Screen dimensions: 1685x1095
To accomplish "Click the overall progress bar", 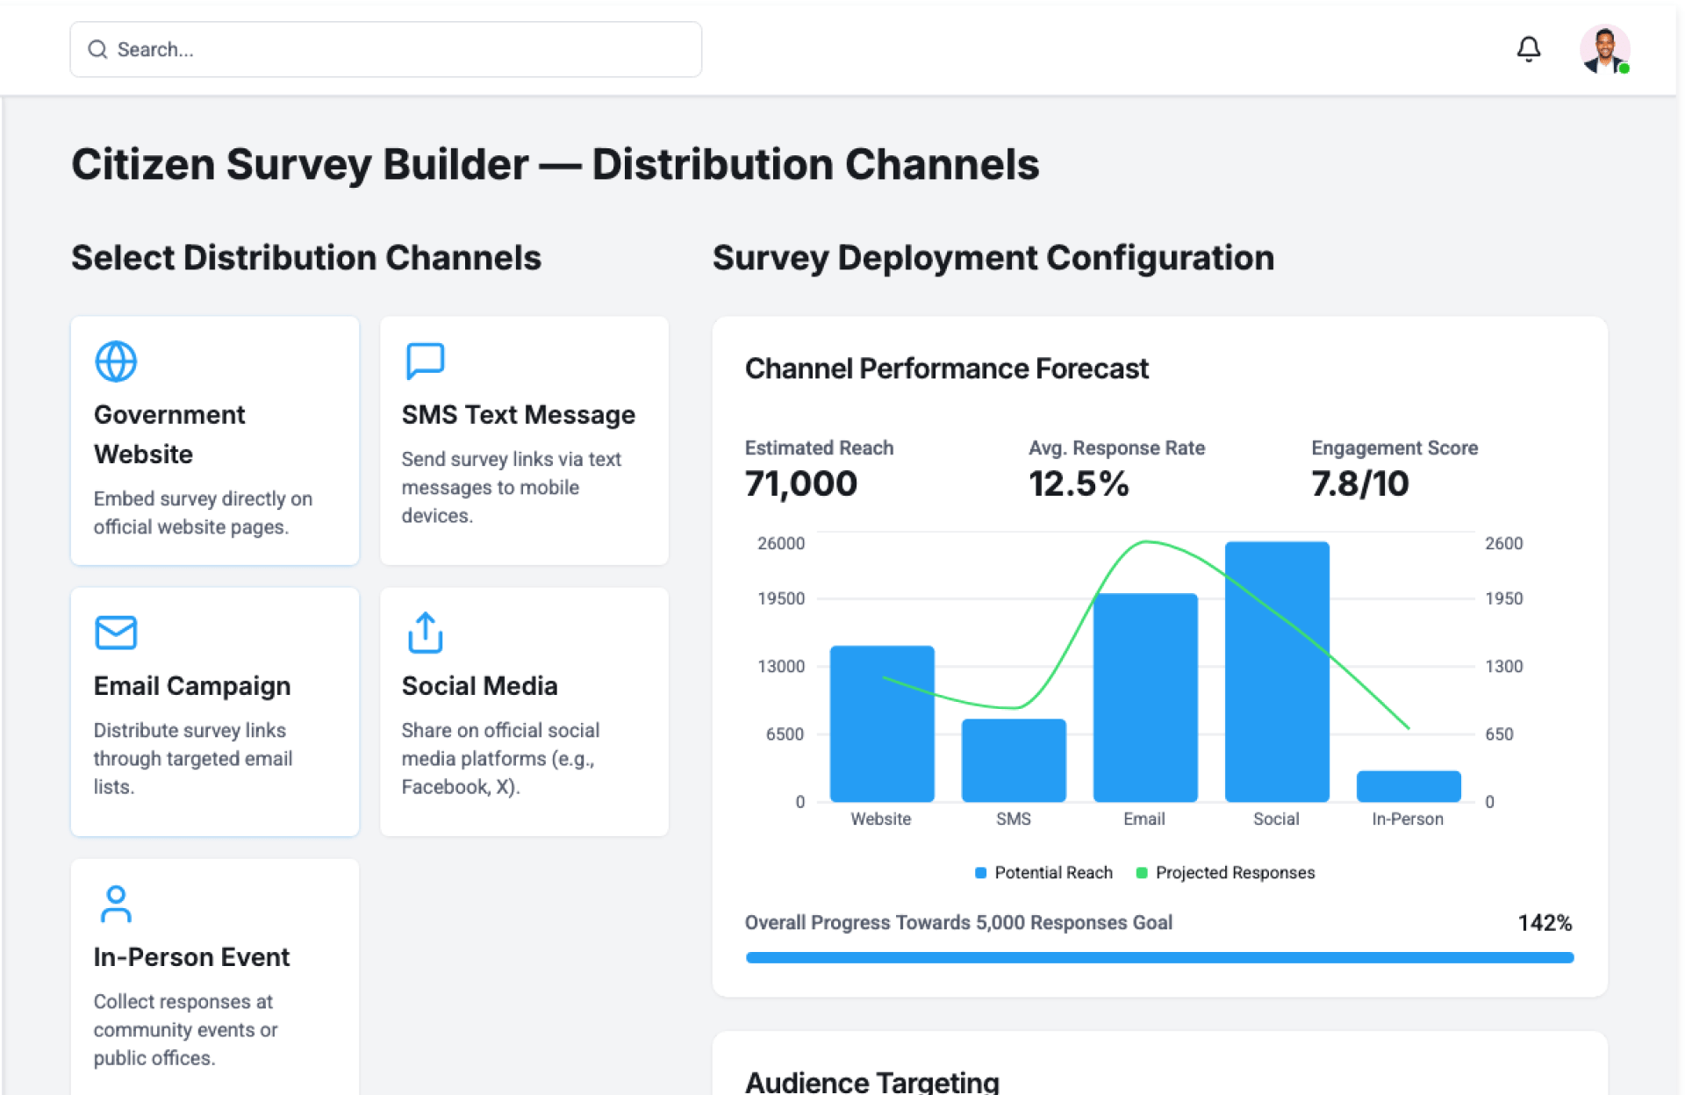I will tap(1158, 957).
